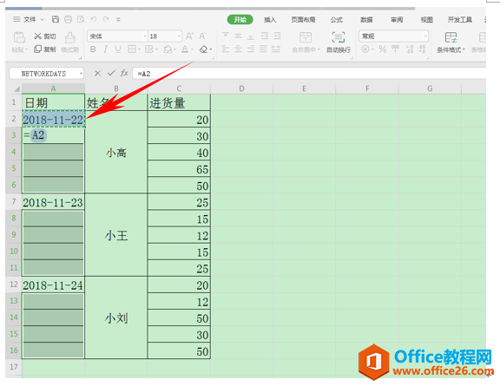Click the Copy (复制) button
The height and width of the screenshot is (386, 500).
tap(45, 49)
